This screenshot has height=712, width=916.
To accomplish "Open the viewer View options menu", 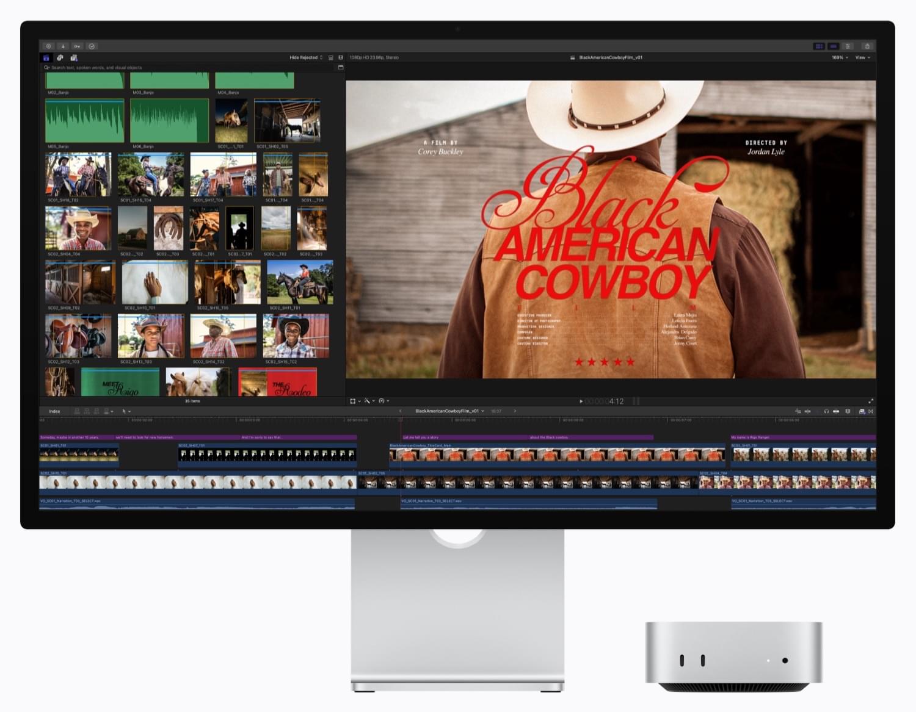I will 863,57.
